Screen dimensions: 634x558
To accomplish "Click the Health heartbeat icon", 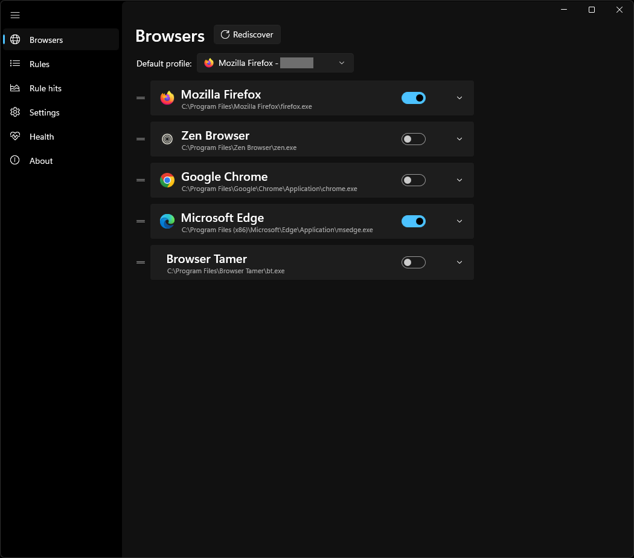I will 15,137.
